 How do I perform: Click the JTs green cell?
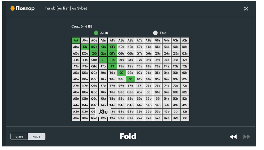[x=112, y=60]
